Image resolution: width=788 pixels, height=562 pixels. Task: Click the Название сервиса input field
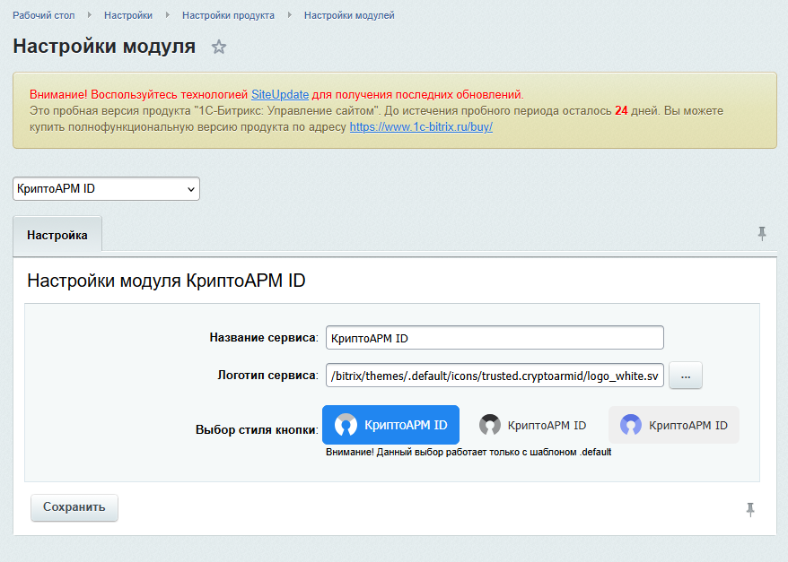[x=495, y=338]
